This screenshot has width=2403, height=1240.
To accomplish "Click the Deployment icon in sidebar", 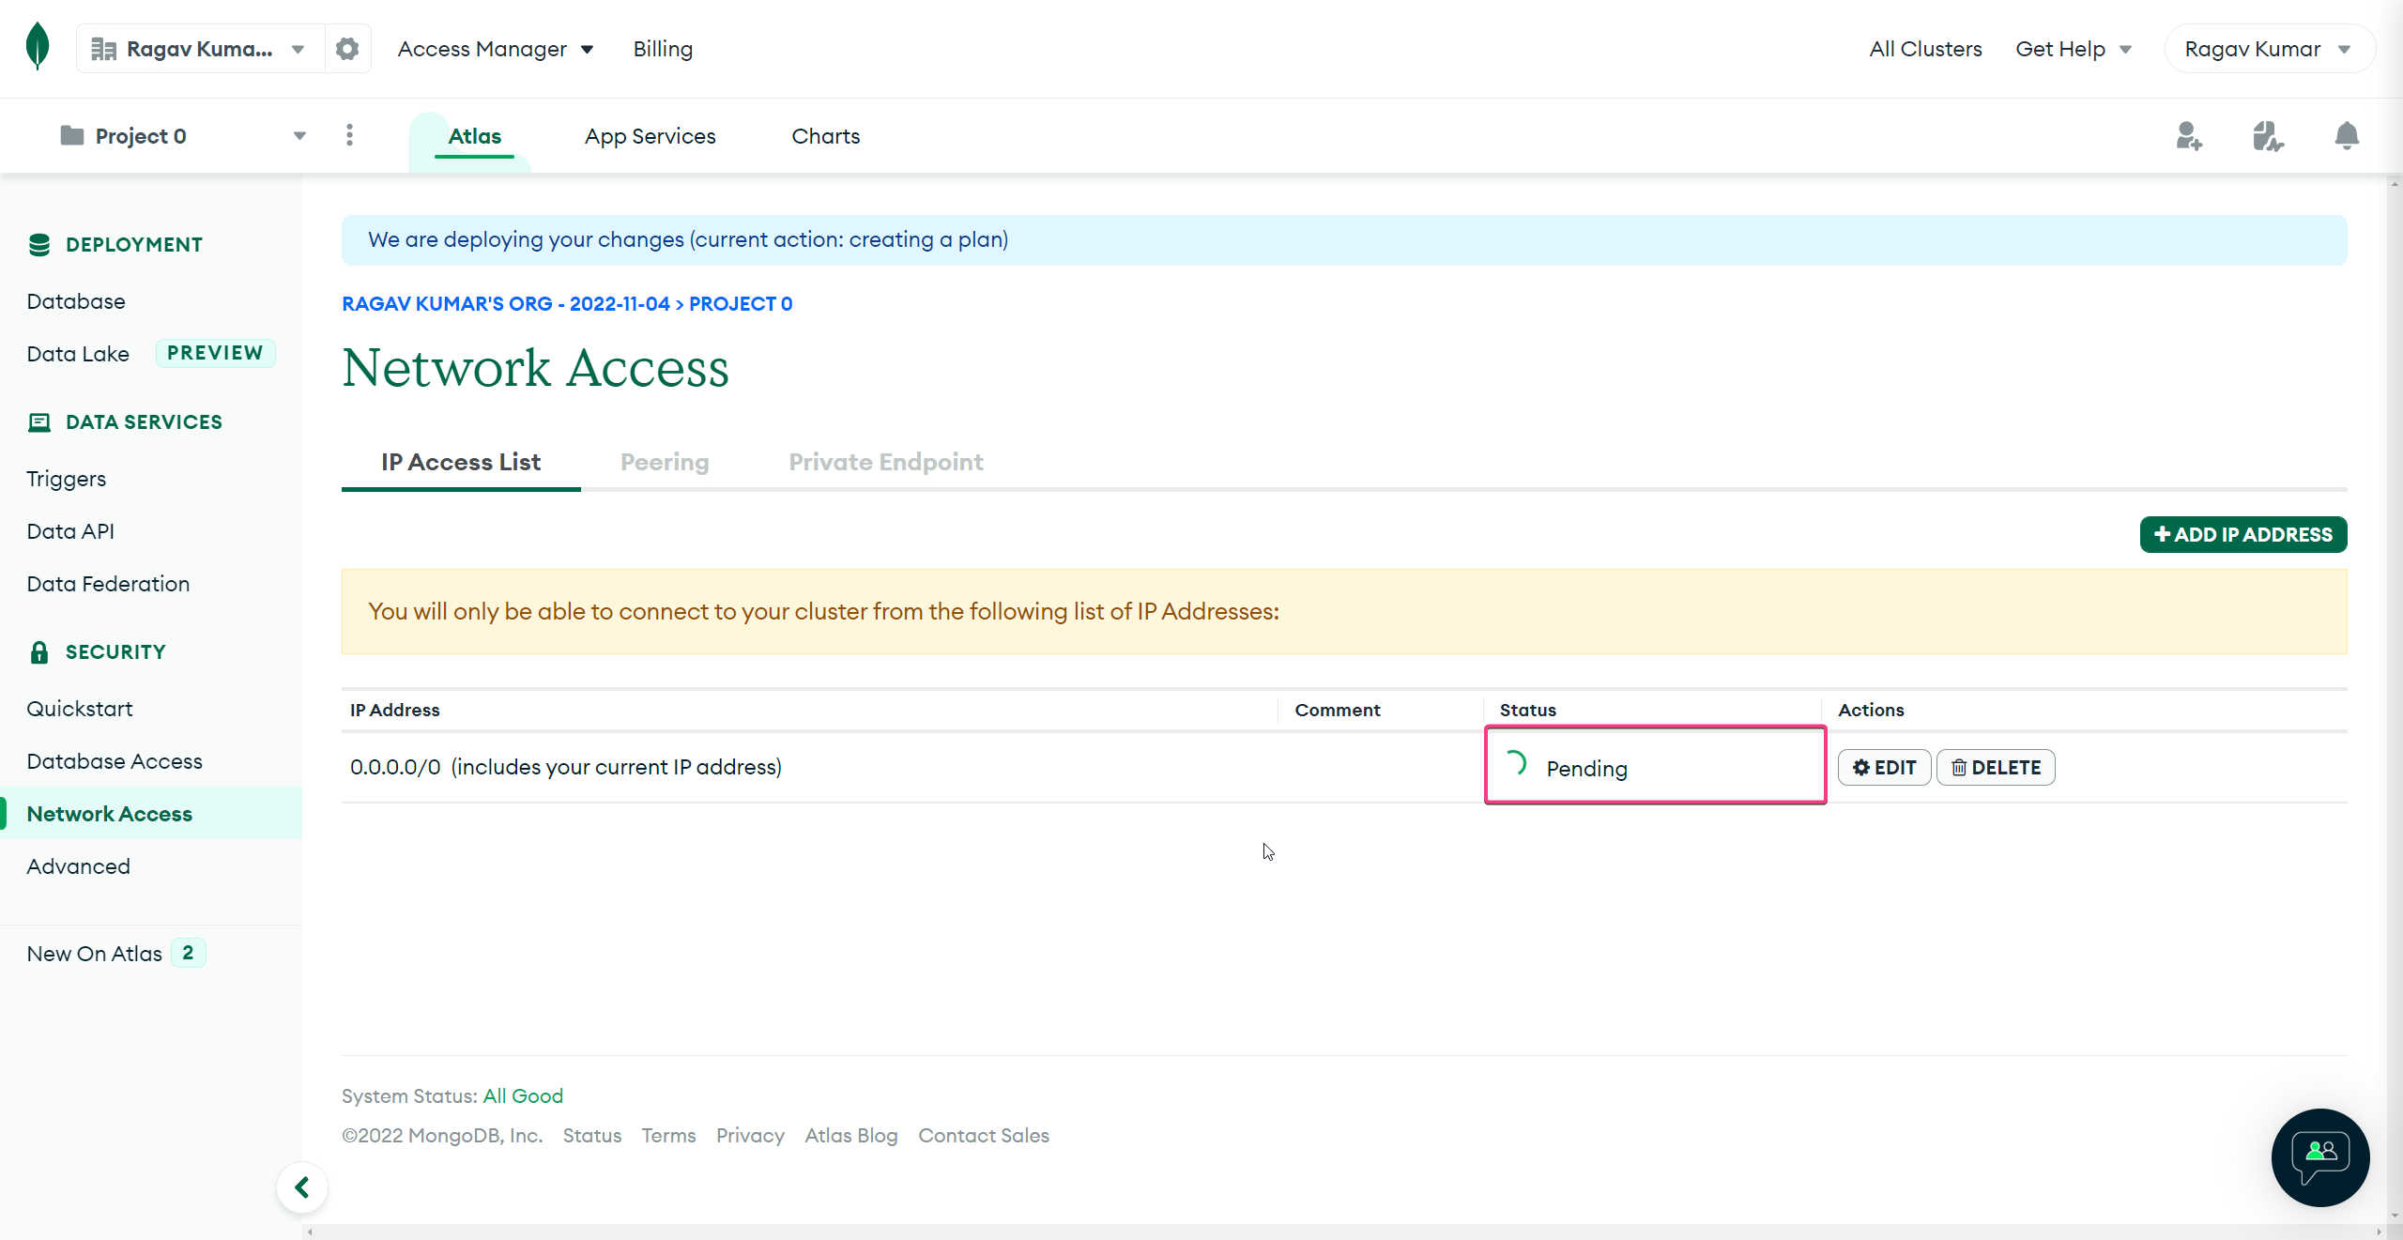I will click(x=38, y=243).
